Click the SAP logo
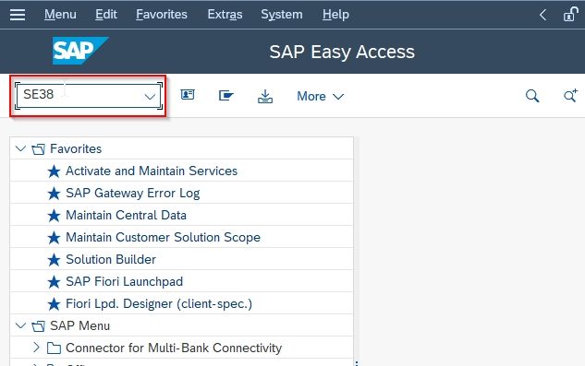This screenshot has height=366, width=585. [x=80, y=51]
